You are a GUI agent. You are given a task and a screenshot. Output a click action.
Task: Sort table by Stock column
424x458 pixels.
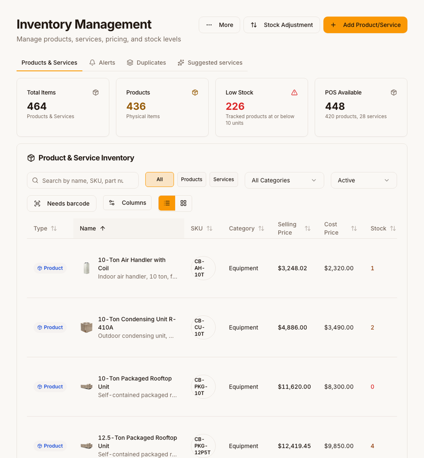383,229
